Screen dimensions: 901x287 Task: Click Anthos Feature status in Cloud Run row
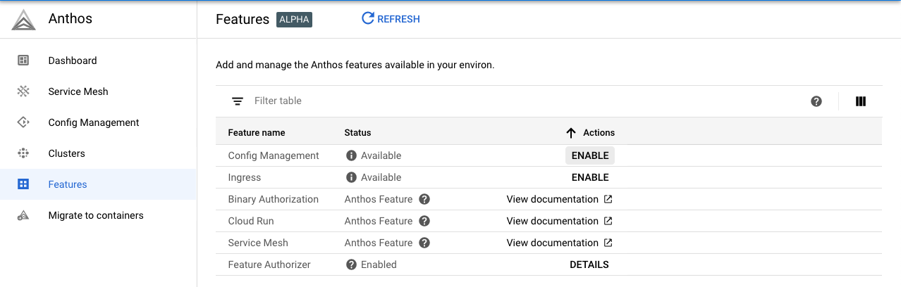[x=379, y=221]
